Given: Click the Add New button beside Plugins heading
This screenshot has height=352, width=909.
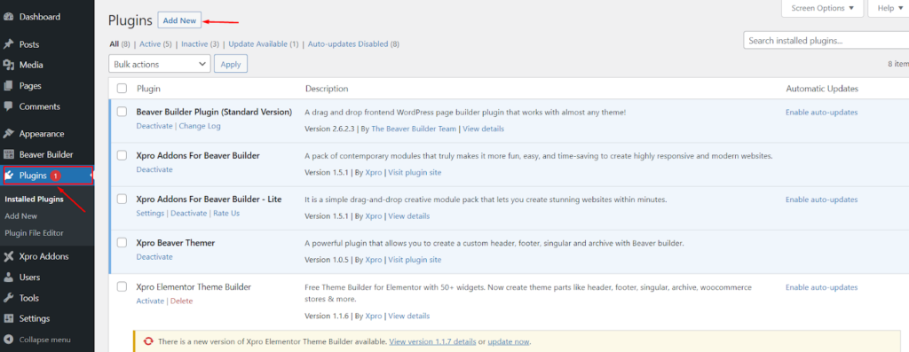Looking at the screenshot, I should click(x=179, y=20).
